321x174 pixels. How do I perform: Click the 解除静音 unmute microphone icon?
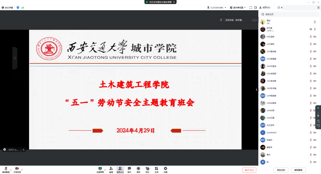click(x=6, y=169)
